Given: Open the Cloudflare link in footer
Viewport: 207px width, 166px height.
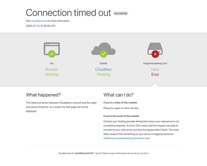Looking at the screenshot, I should [x=144, y=153].
